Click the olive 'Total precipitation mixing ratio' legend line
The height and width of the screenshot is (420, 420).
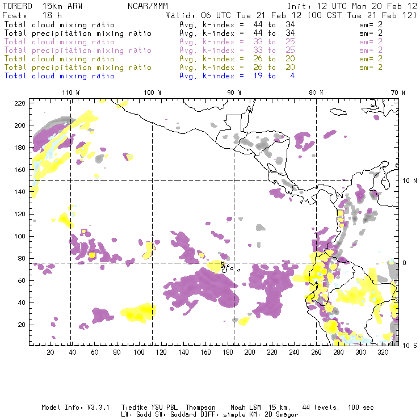click(78, 68)
